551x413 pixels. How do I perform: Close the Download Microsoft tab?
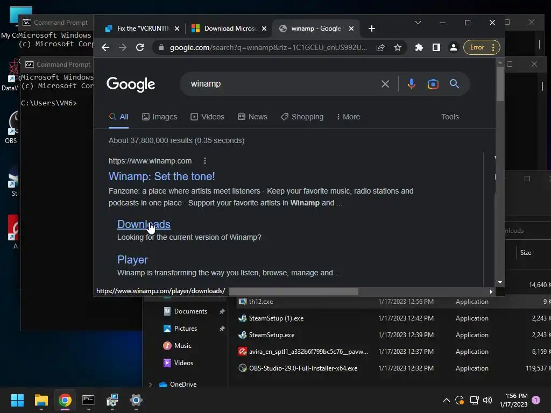coord(264,29)
